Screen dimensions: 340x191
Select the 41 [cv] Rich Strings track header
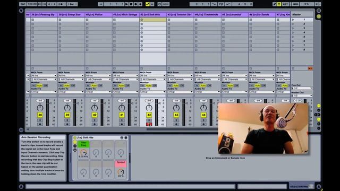126,14
